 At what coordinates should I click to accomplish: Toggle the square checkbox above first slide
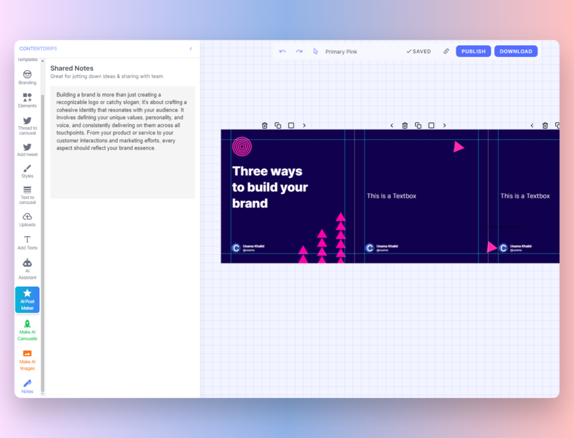(291, 126)
